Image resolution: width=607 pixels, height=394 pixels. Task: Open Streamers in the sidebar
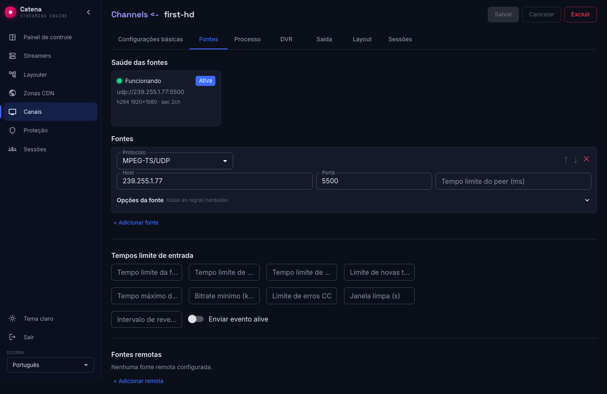coord(50,56)
